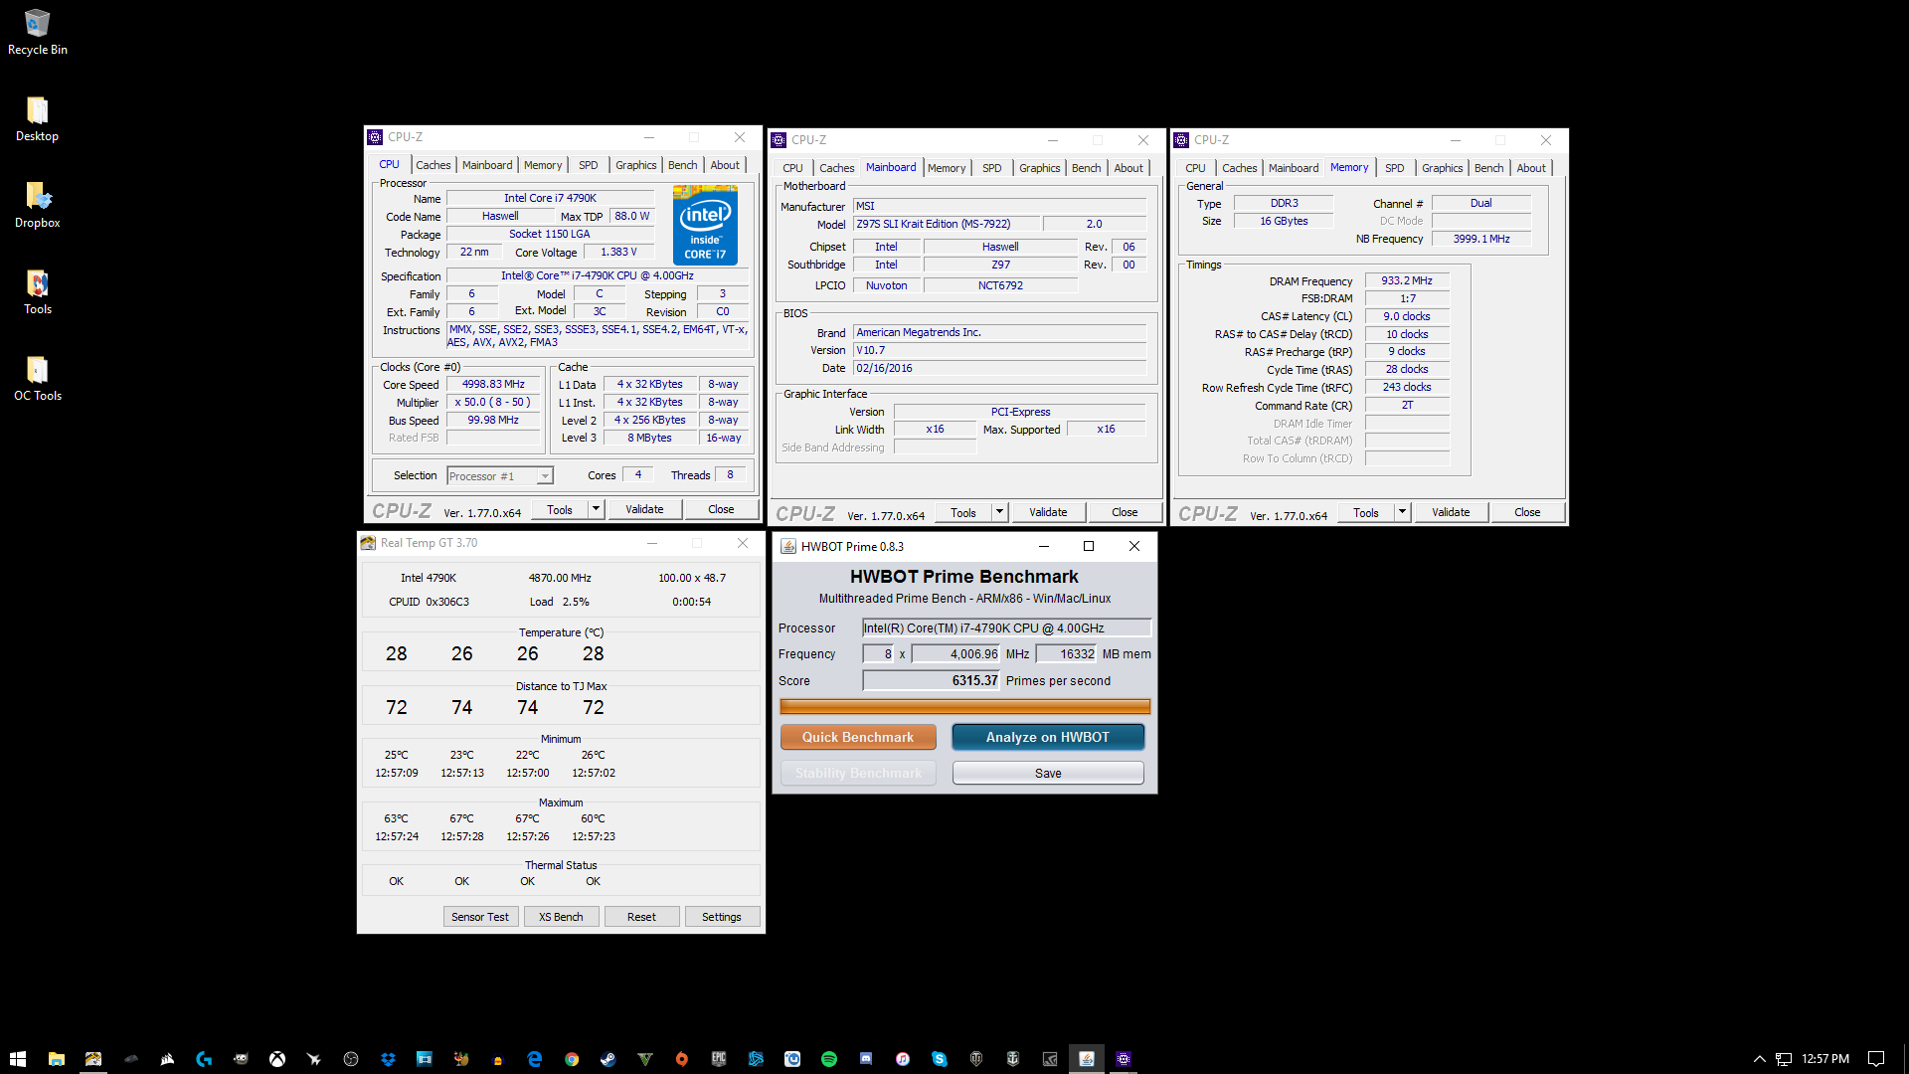Start the Quick Benchmark in HWBOT Prime
Viewport: 1909px width, 1074px height.
(x=858, y=737)
